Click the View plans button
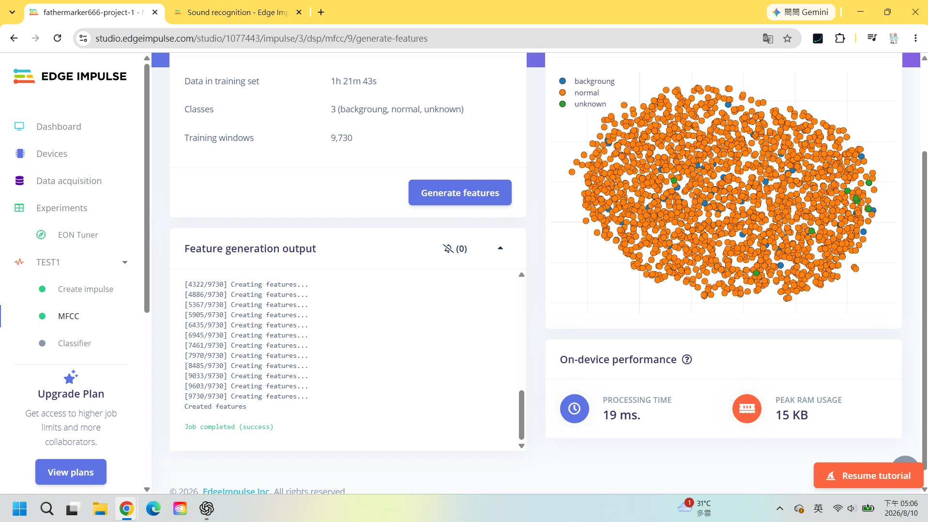The height and width of the screenshot is (522, 928). (x=71, y=472)
